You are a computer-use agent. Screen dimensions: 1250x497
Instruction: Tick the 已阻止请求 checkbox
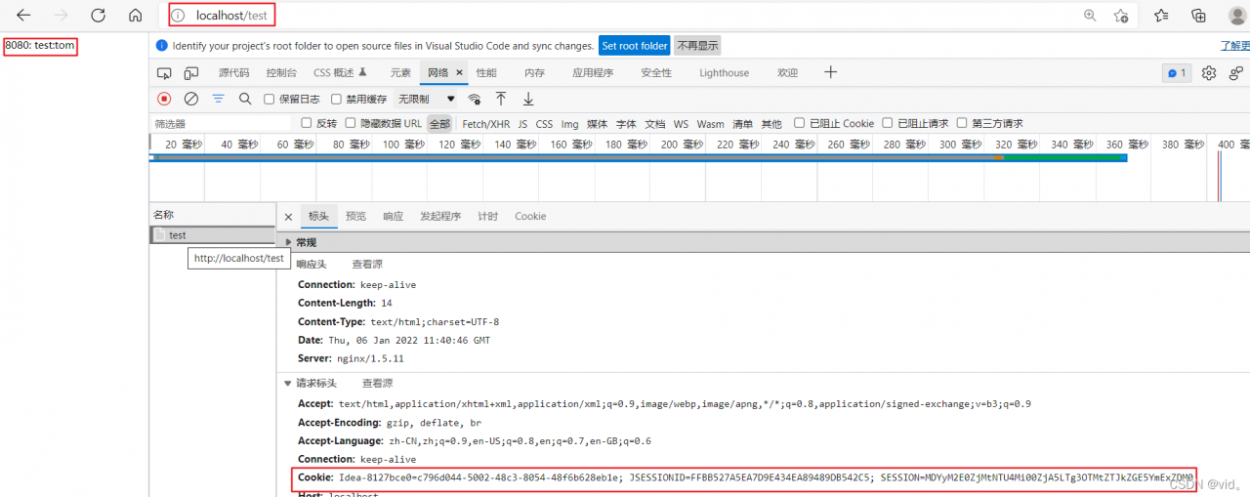pos(888,123)
